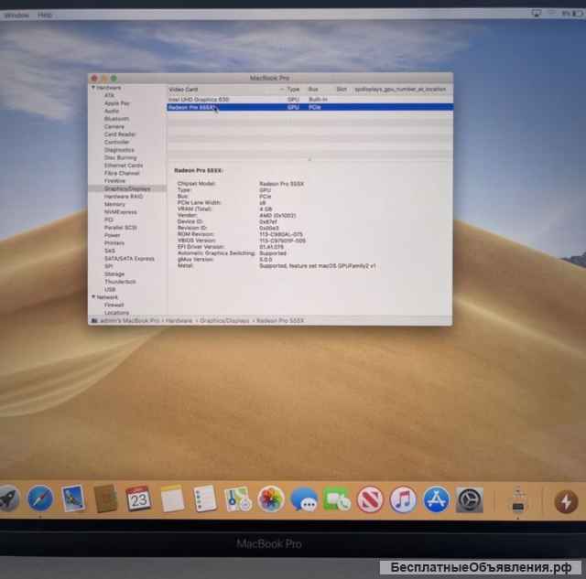Open the Help menu
586x579 pixels.
[x=45, y=15]
